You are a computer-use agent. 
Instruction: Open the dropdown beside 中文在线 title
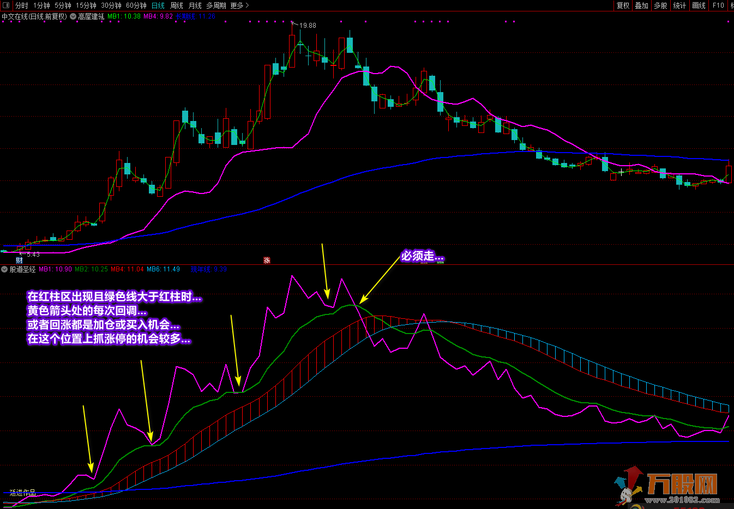point(73,16)
